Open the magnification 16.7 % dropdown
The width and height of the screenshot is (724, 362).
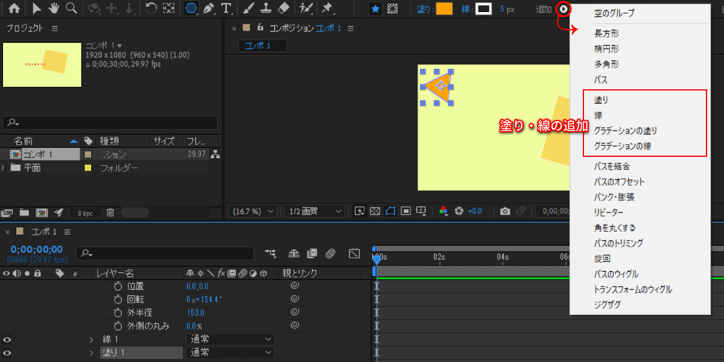[253, 211]
